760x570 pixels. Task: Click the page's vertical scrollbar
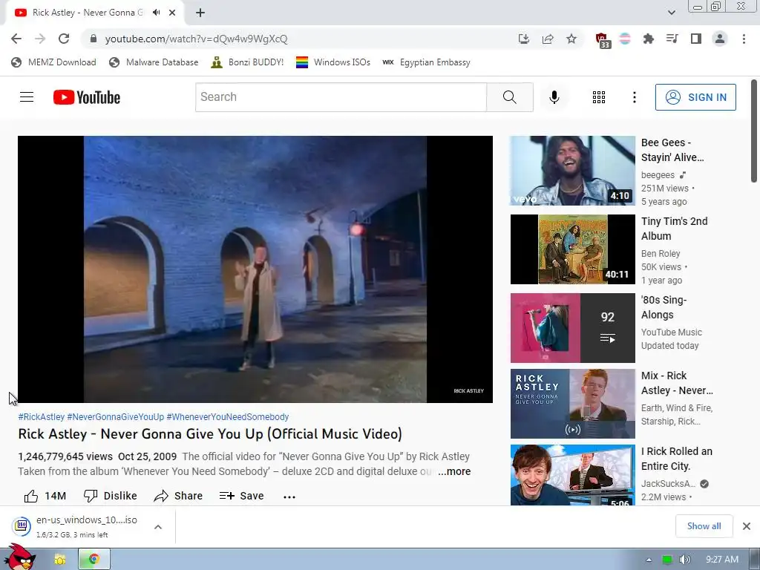pos(754,131)
